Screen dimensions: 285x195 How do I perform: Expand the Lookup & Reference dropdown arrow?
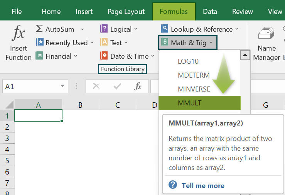[x=237, y=29]
